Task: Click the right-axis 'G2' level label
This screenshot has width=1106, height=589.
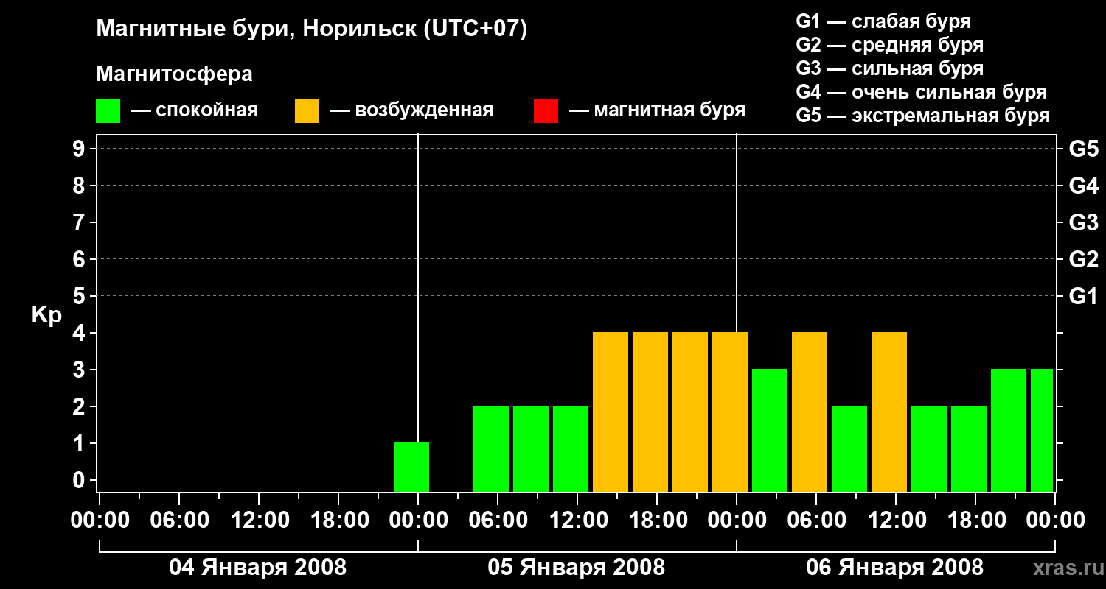Action: (1083, 260)
